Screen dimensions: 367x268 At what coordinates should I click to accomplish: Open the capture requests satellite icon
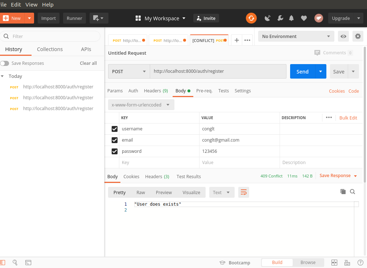tap(268, 18)
